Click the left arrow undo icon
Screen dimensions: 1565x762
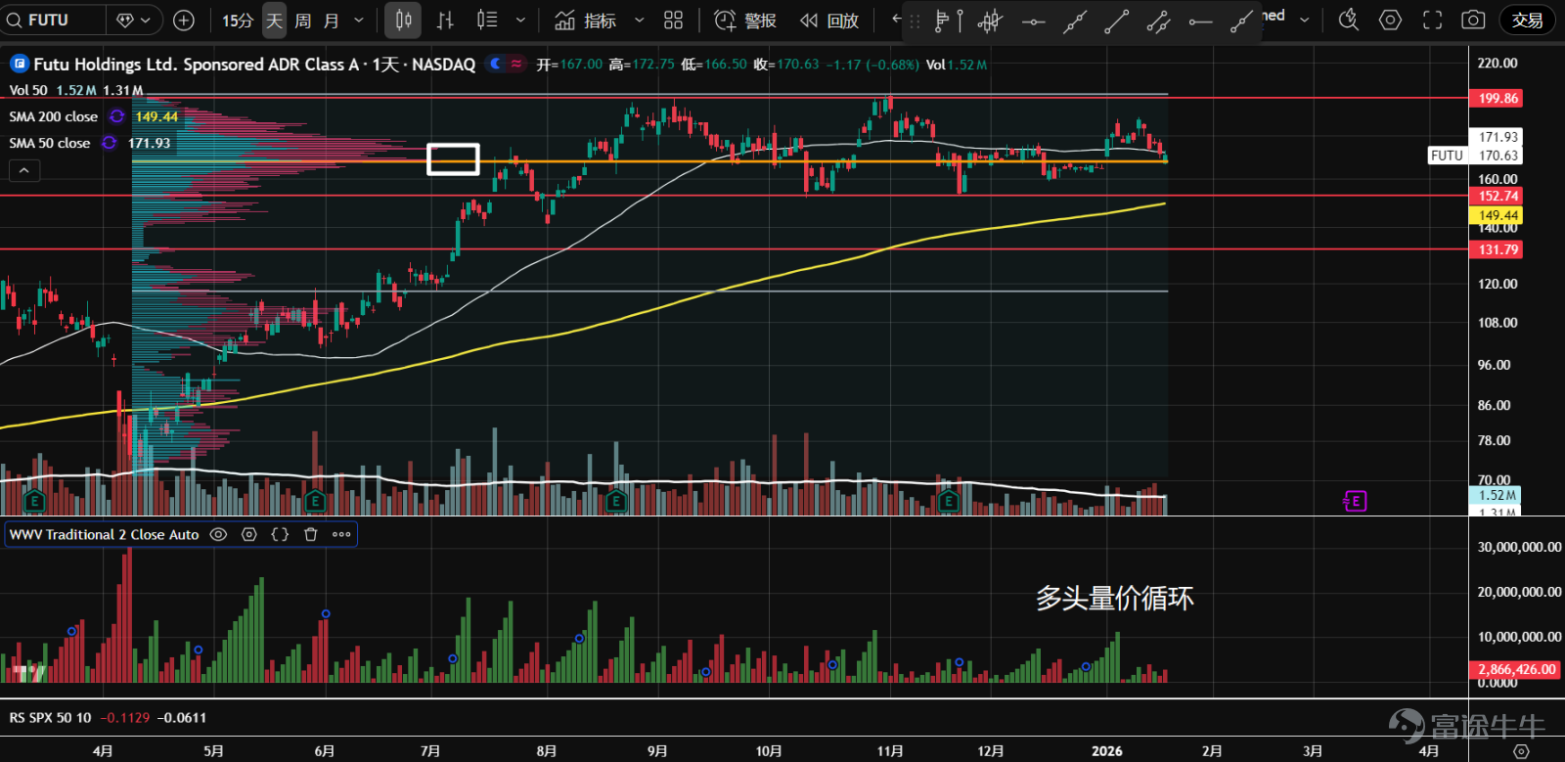point(896,19)
